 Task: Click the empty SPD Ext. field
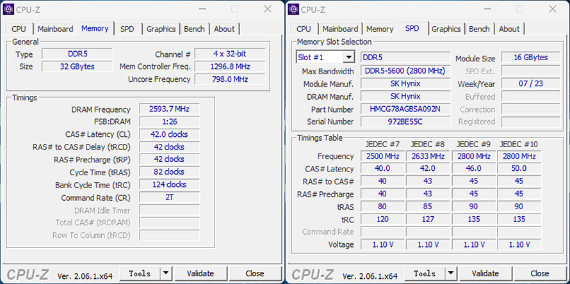[x=530, y=71]
